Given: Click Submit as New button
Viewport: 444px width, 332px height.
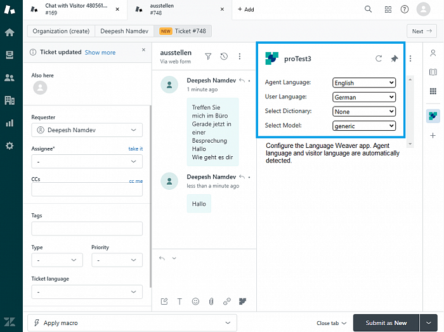Looking at the screenshot, I should point(386,322).
